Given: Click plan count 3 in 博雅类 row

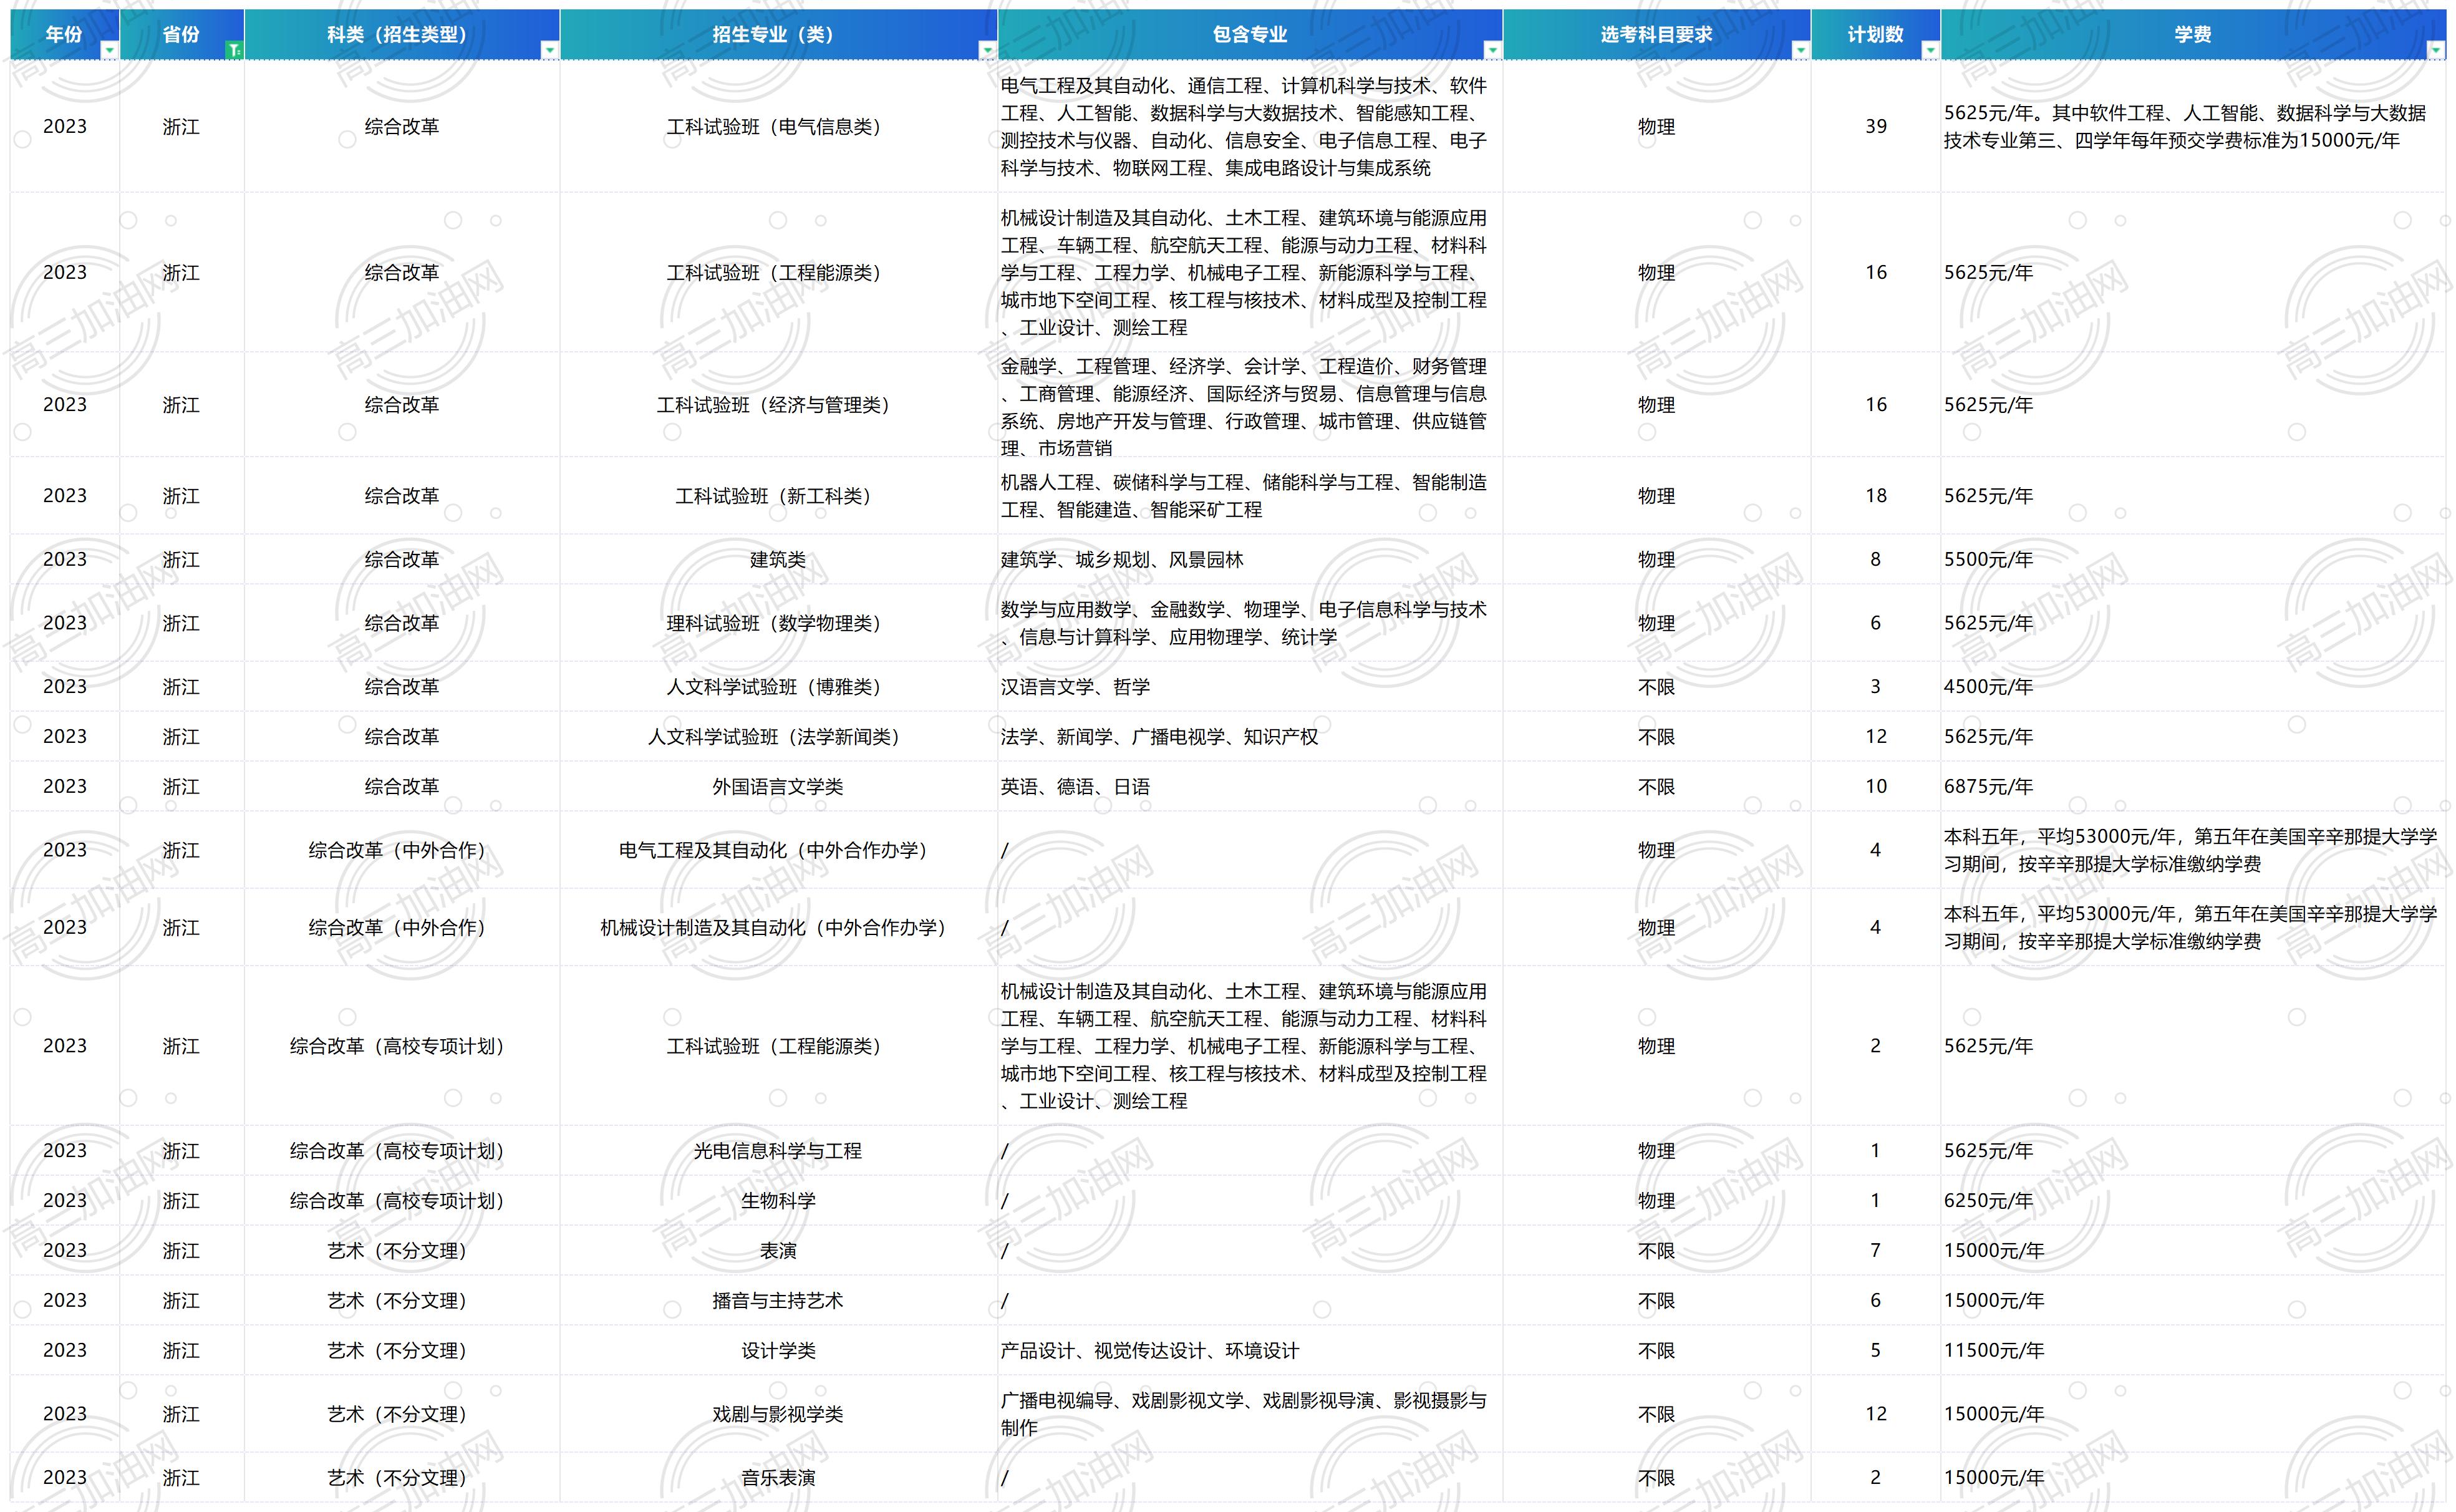Looking at the screenshot, I should point(1875,687).
